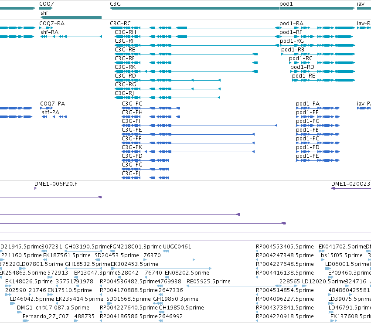Select transcript pod1-RE
The width and height of the screenshot is (371, 323).
coord(303,76)
